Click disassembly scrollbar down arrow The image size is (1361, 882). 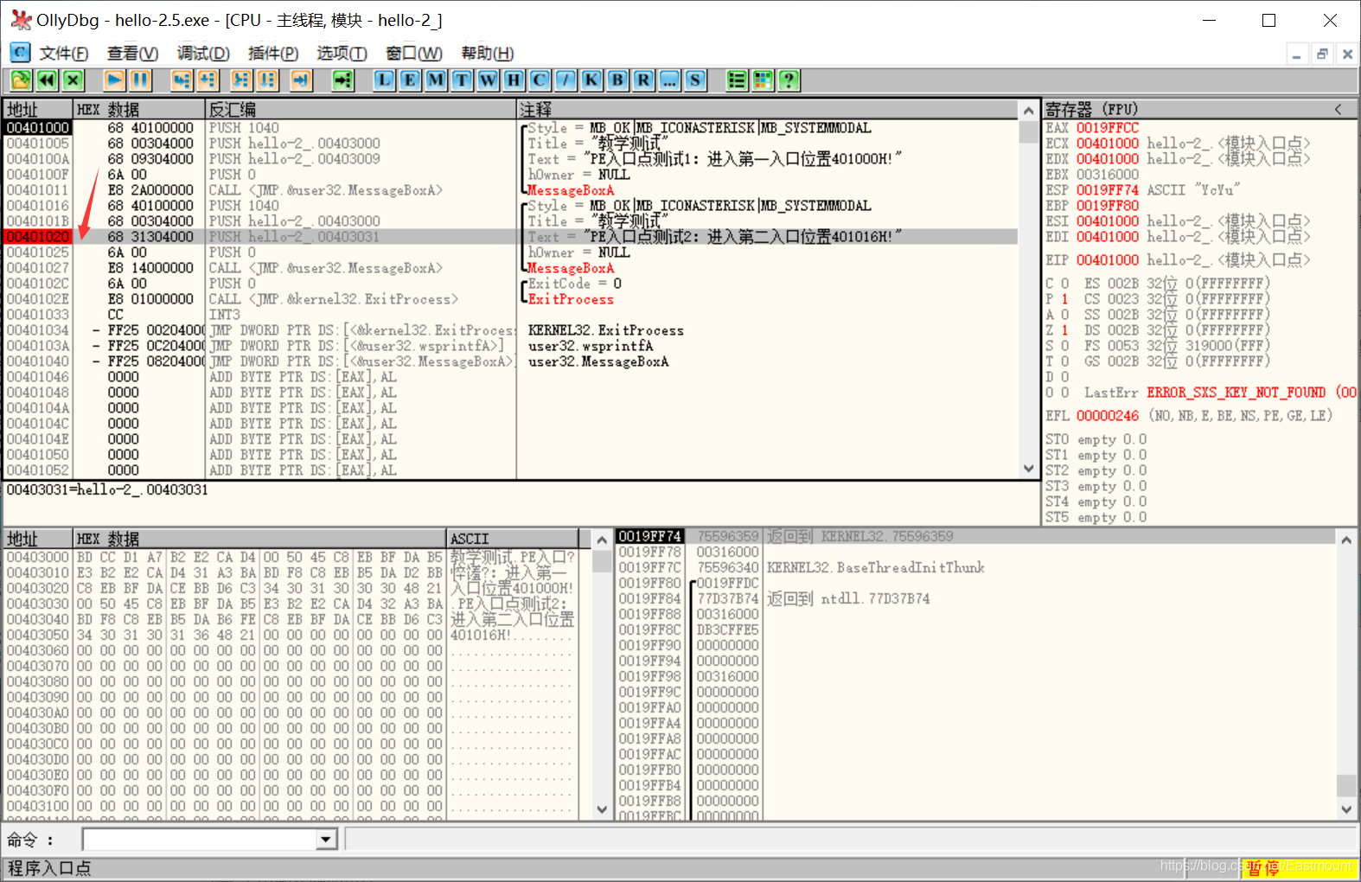click(x=1028, y=469)
